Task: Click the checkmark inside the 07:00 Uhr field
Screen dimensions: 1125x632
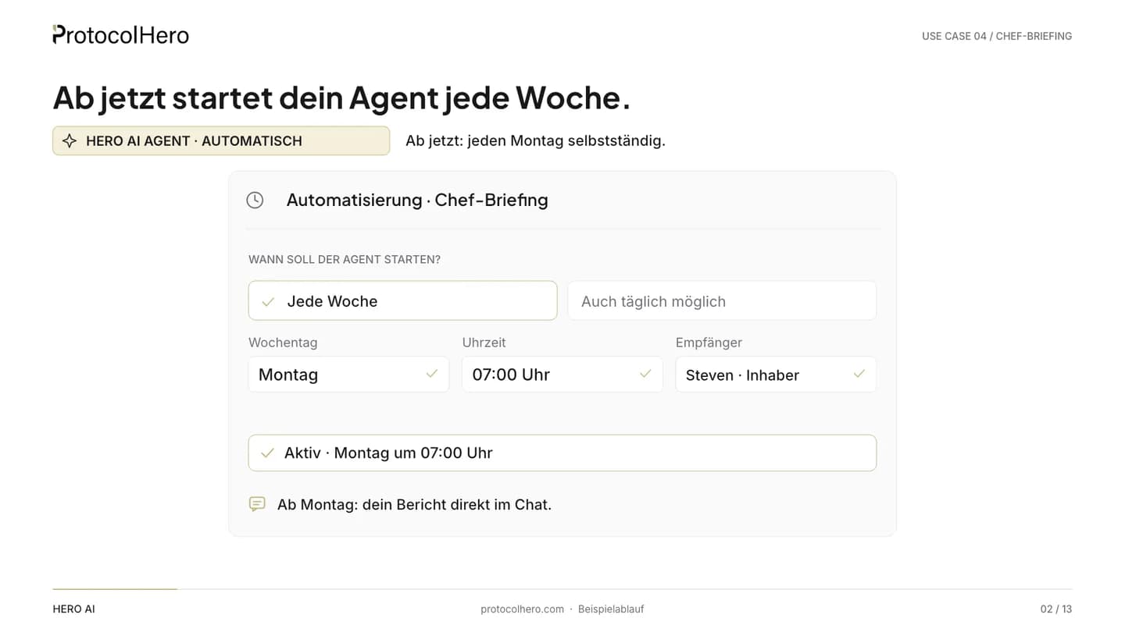Action: [x=645, y=374]
